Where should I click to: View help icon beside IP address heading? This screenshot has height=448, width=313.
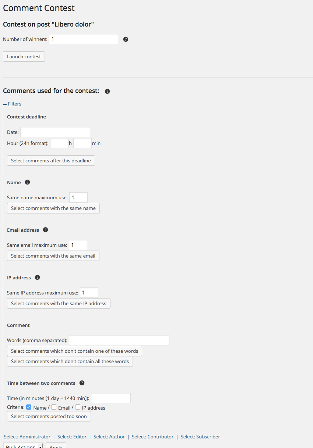pyautogui.click(x=37, y=277)
